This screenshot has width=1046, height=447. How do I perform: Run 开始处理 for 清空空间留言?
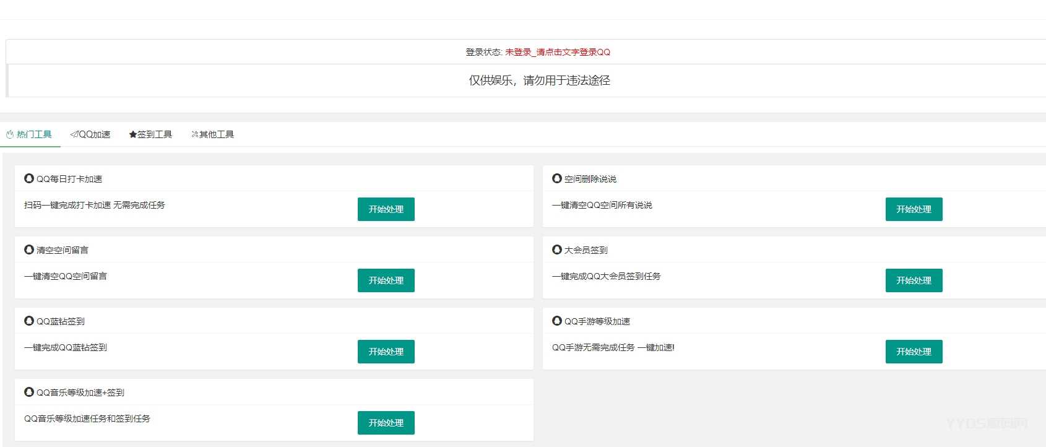tap(386, 280)
